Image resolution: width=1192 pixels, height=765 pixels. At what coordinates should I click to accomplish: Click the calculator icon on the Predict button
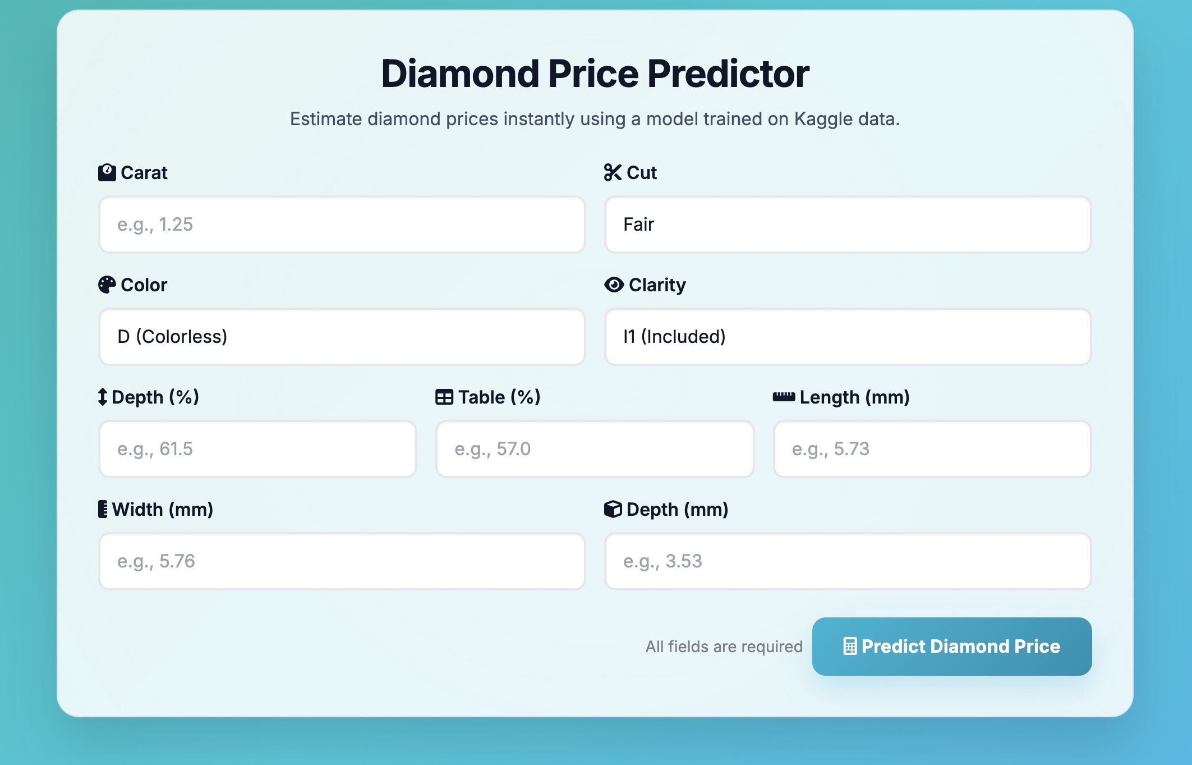click(850, 647)
